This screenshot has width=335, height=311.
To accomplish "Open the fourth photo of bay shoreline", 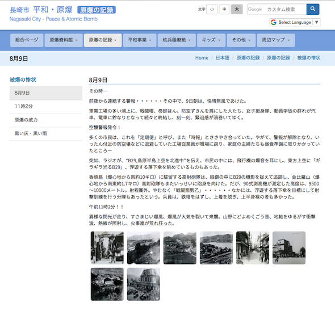I will pos(216,248).
